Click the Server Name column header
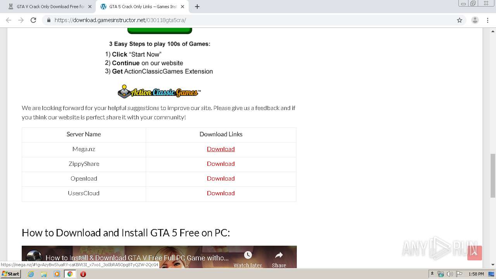The height and width of the screenshot is (279, 496). [x=84, y=134]
